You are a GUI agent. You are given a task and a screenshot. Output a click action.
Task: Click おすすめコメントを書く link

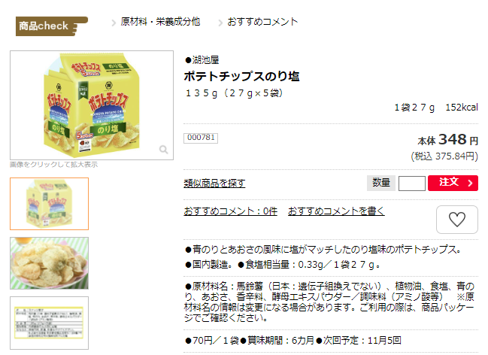click(x=336, y=211)
